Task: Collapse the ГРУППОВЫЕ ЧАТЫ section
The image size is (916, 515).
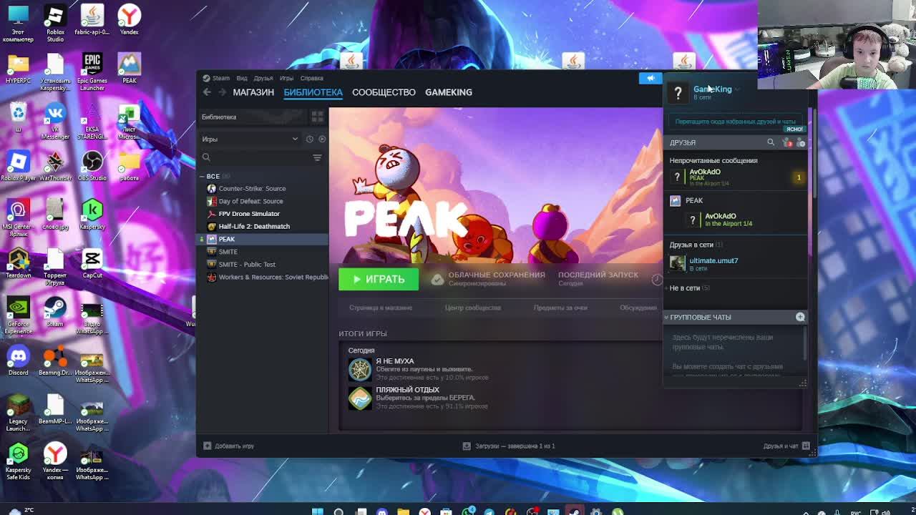Action: [666, 317]
